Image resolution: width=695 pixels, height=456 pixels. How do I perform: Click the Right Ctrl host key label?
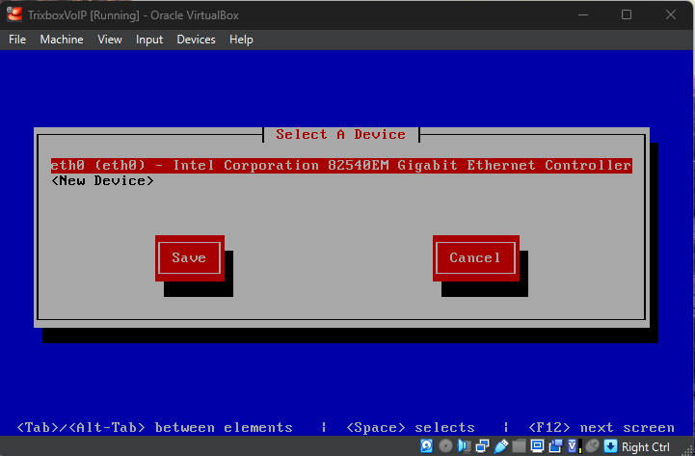coord(646,446)
